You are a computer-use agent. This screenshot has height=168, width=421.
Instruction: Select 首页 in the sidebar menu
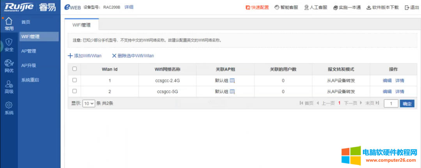26,22
